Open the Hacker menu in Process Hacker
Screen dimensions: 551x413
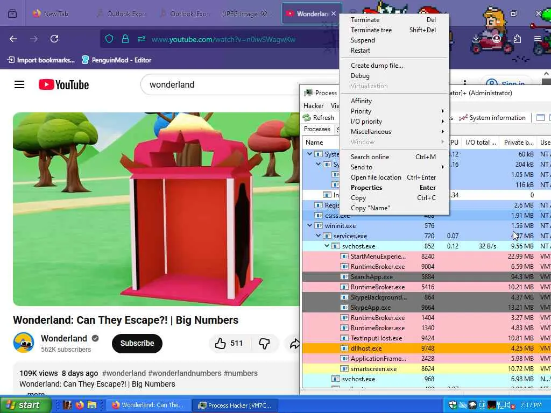[x=314, y=106]
